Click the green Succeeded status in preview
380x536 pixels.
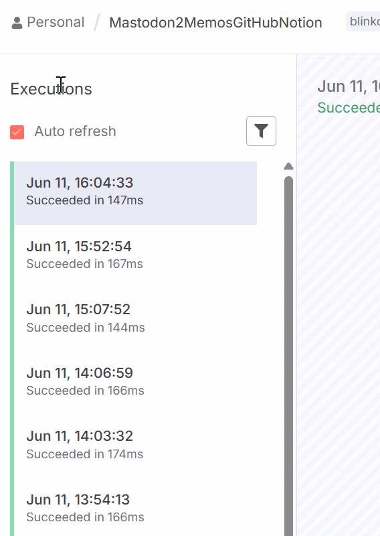[349, 108]
